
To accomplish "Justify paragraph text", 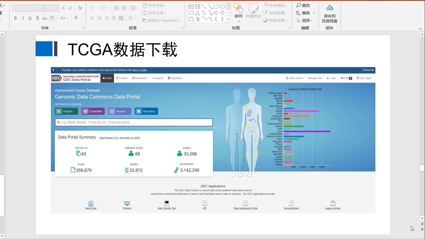I will point(114,18).
